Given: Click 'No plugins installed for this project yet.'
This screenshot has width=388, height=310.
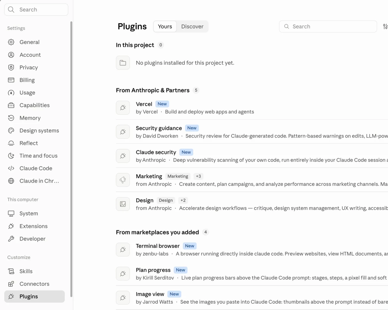Looking at the screenshot, I should (185, 63).
